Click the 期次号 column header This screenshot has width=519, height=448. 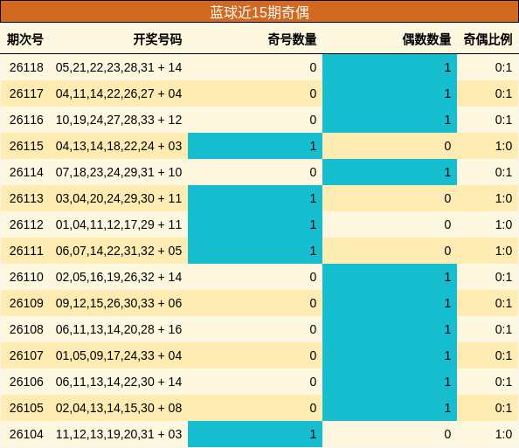pyautogui.click(x=25, y=39)
